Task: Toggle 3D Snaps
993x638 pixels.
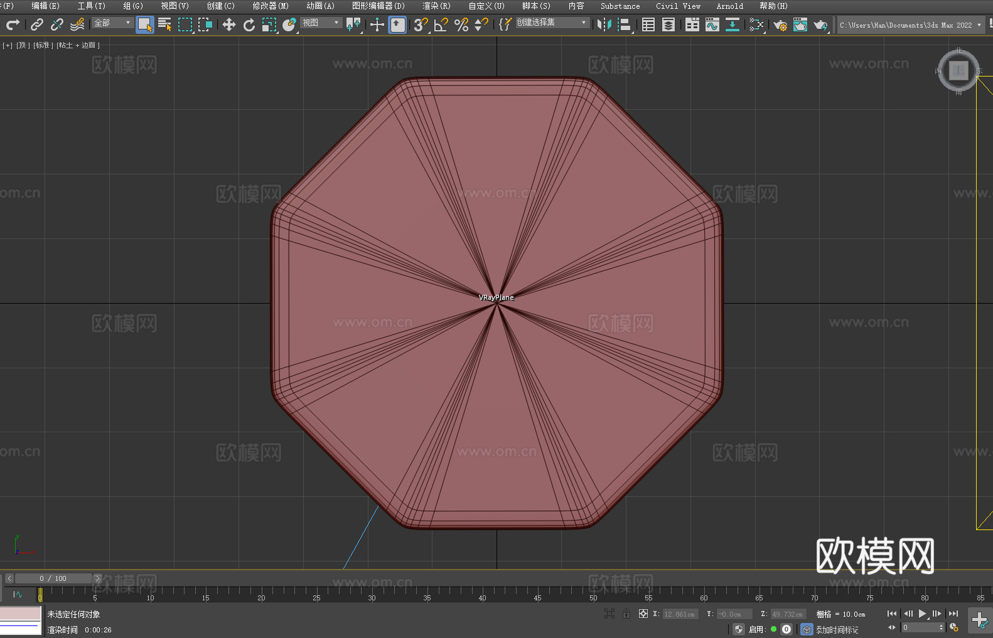Action: pos(421,24)
